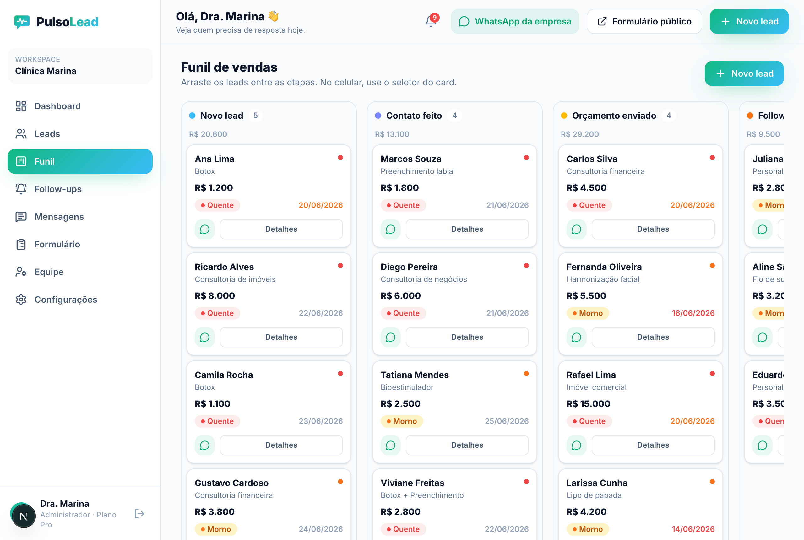Click the Novo lead column header
The image size is (804, 540).
pos(222,115)
